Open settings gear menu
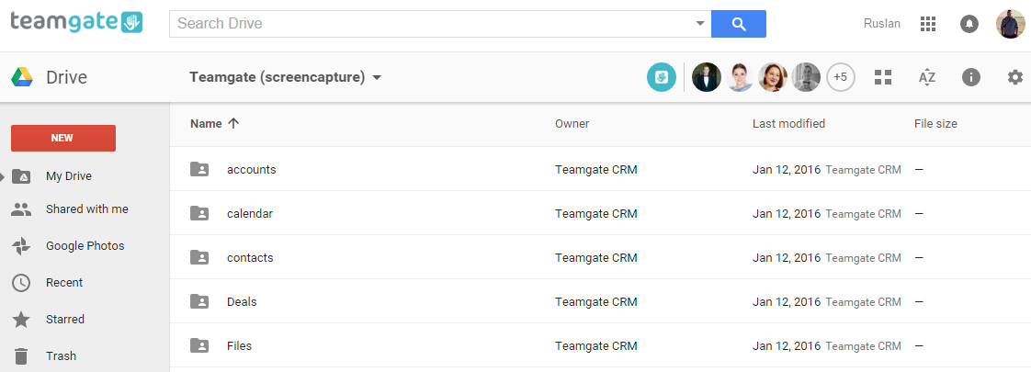Screen dimensions: 1031x372 pyautogui.click(x=1016, y=77)
